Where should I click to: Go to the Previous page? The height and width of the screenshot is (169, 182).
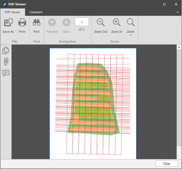click(x=52, y=23)
